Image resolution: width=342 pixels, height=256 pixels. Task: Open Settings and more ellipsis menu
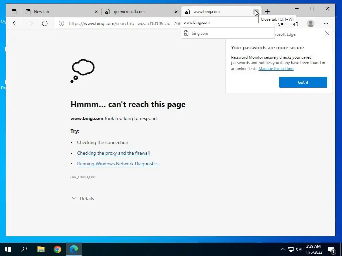[326, 23]
